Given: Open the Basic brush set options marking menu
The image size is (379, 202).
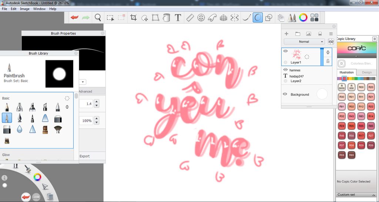Looking at the screenshot, I should pyautogui.click(x=67, y=98).
